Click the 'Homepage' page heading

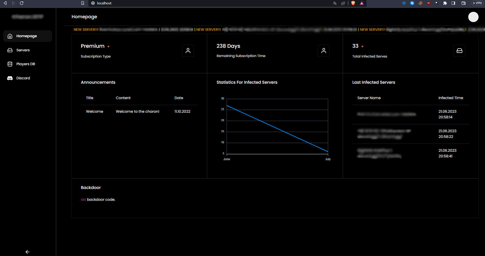(84, 17)
